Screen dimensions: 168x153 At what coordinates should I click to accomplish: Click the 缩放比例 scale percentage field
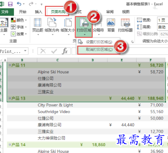(164, 34)
